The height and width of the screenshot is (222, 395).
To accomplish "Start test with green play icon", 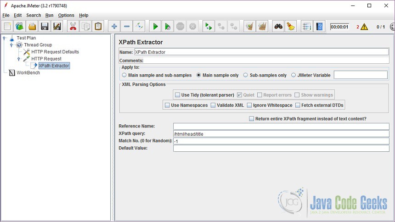I will tap(155, 27).
